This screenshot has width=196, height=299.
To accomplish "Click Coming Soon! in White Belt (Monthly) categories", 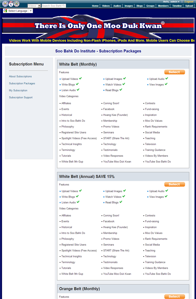I will pyautogui.click(x=111, y=103).
